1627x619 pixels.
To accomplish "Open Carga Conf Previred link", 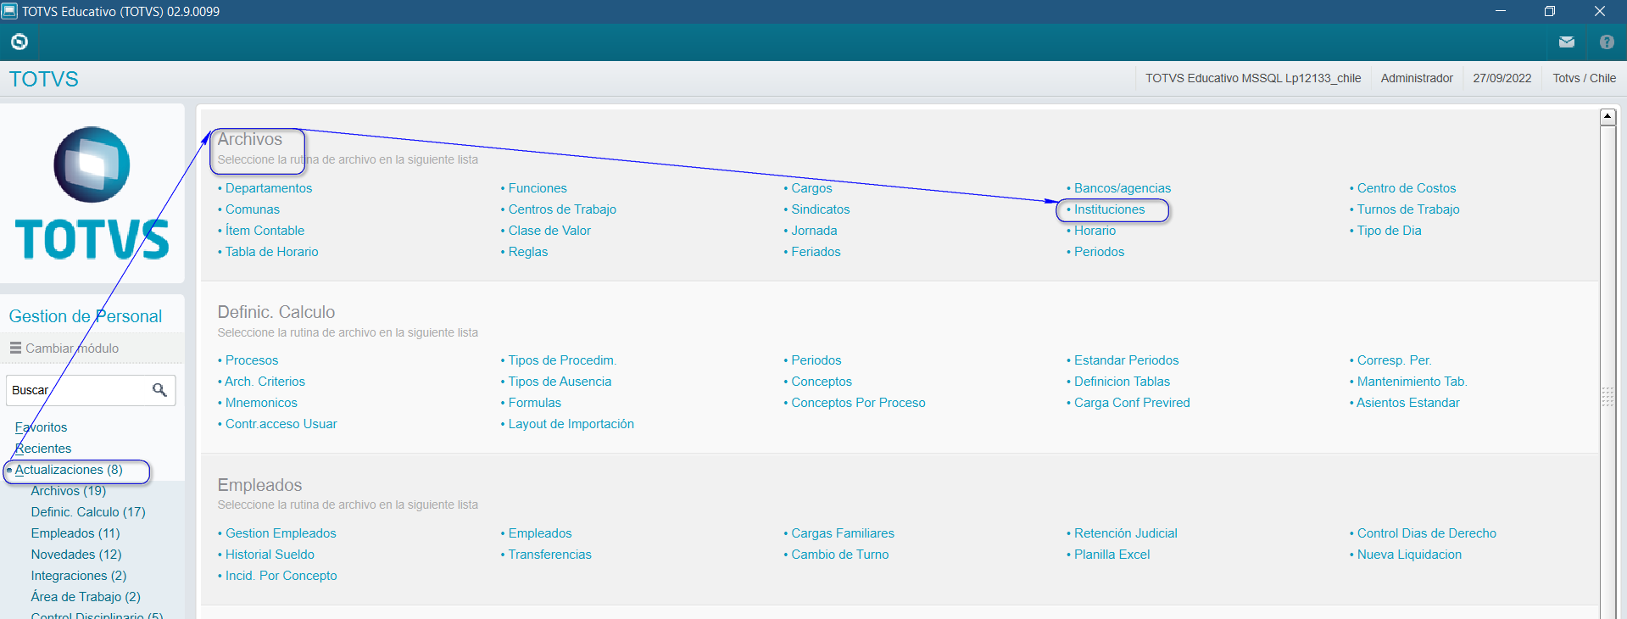I will tap(1132, 403).
